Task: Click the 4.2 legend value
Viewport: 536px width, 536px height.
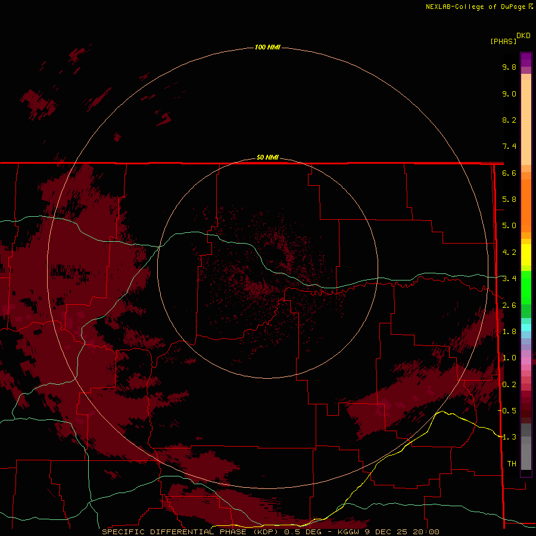Action: click(x=509, y=253)
